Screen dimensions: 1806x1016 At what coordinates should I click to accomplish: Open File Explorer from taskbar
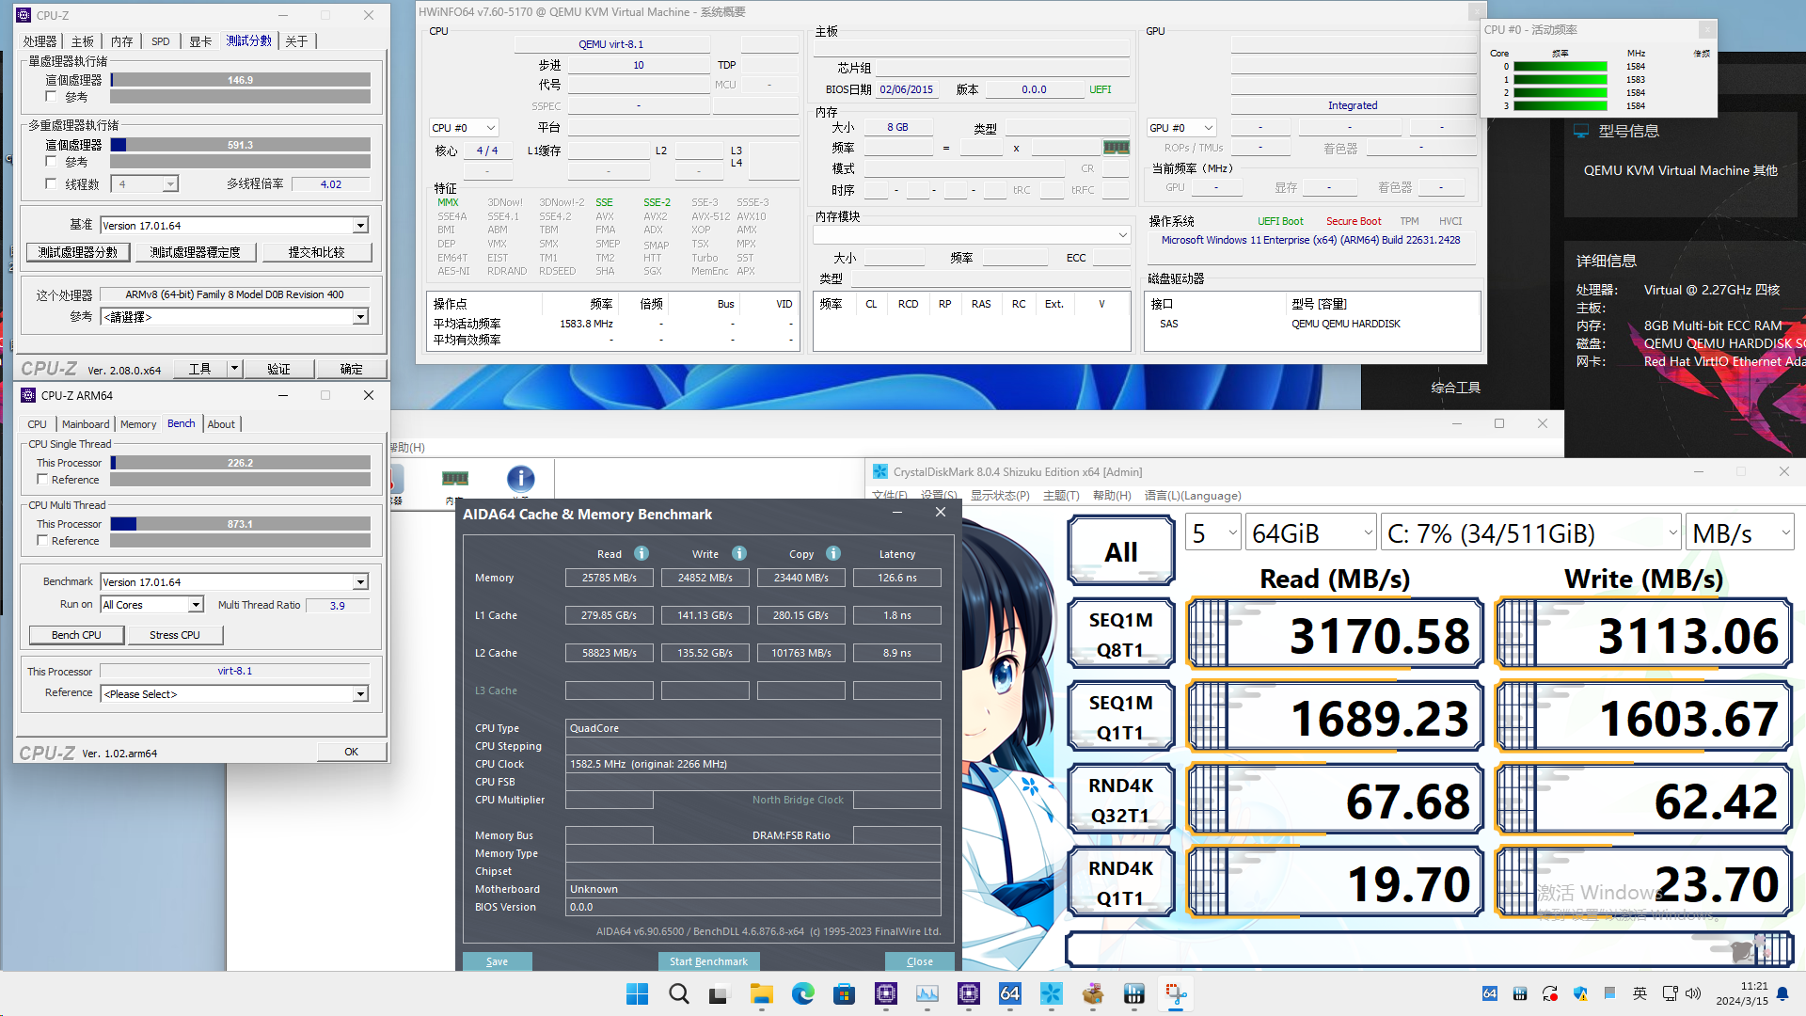click(x=761, y=993)
